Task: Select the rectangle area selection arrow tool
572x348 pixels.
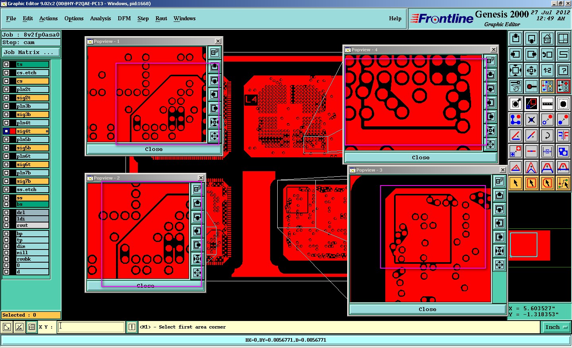Action: 531,183
